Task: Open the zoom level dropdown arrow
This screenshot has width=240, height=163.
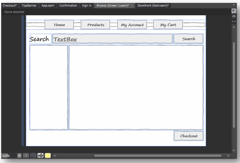Action: tap(19, 156)
